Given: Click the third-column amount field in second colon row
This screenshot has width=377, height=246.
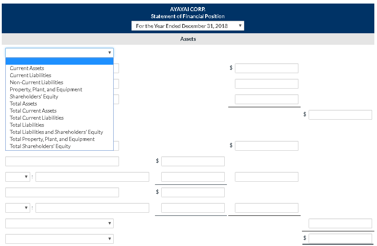Looking at the screenshot, I should pyautogui.click(x=266, y=208).
